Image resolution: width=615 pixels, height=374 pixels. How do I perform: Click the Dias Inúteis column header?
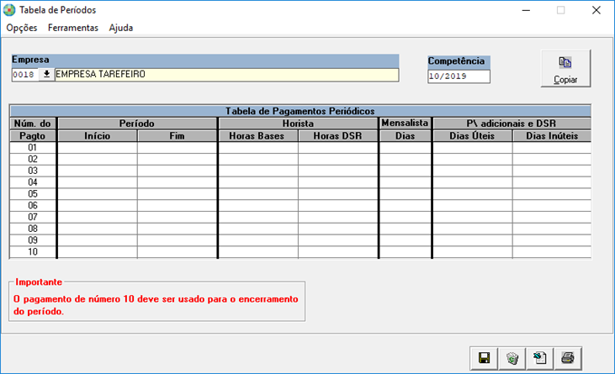552,136
